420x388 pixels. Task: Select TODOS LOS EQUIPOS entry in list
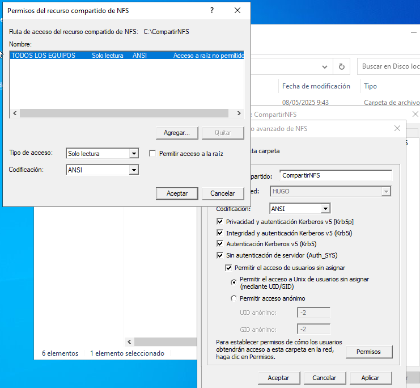44,56
